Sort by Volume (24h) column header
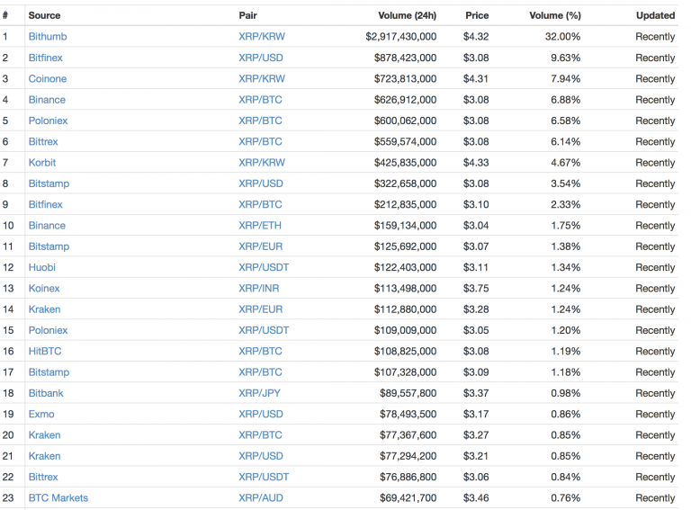This screenshot has width=691, height=510. (x=408, y=15)
